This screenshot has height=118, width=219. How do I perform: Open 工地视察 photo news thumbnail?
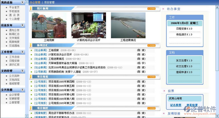click(x=45, y=25)
